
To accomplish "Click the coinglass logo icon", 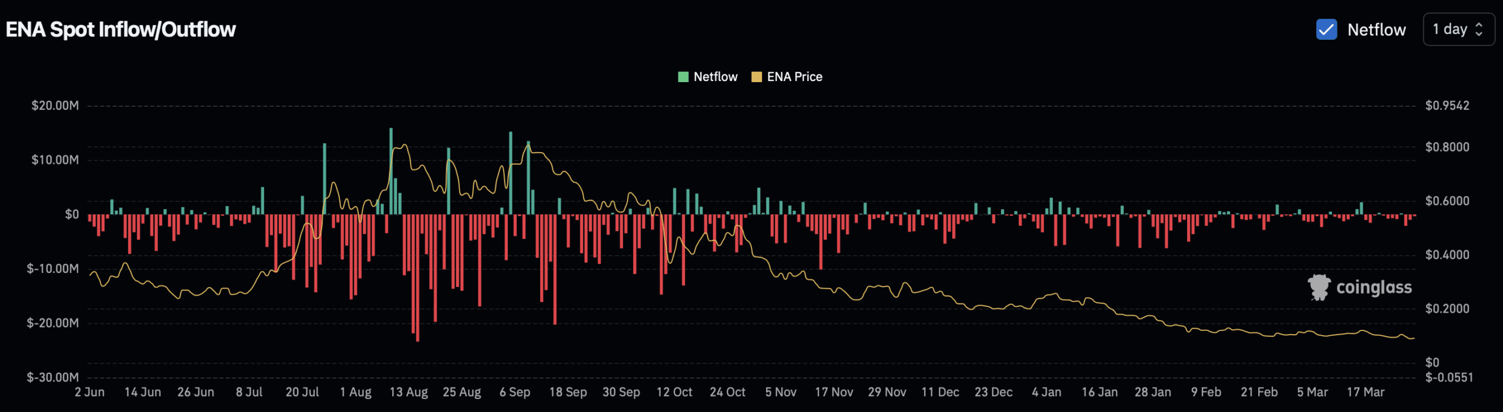I will (x=1319, y=287).
